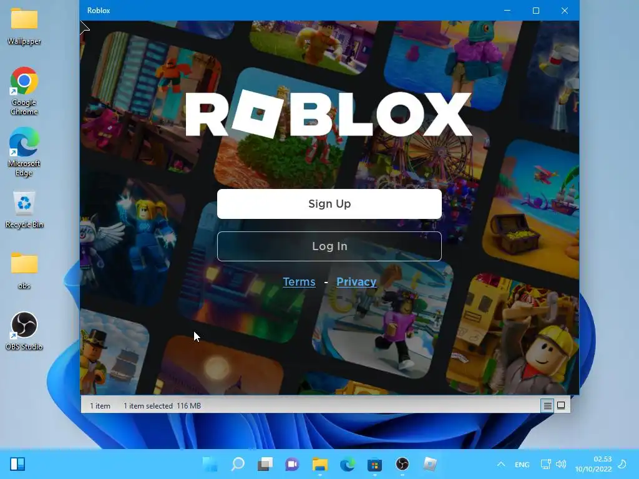
Task: Switch to OBS Studio on taskbar
Action: 402,464
